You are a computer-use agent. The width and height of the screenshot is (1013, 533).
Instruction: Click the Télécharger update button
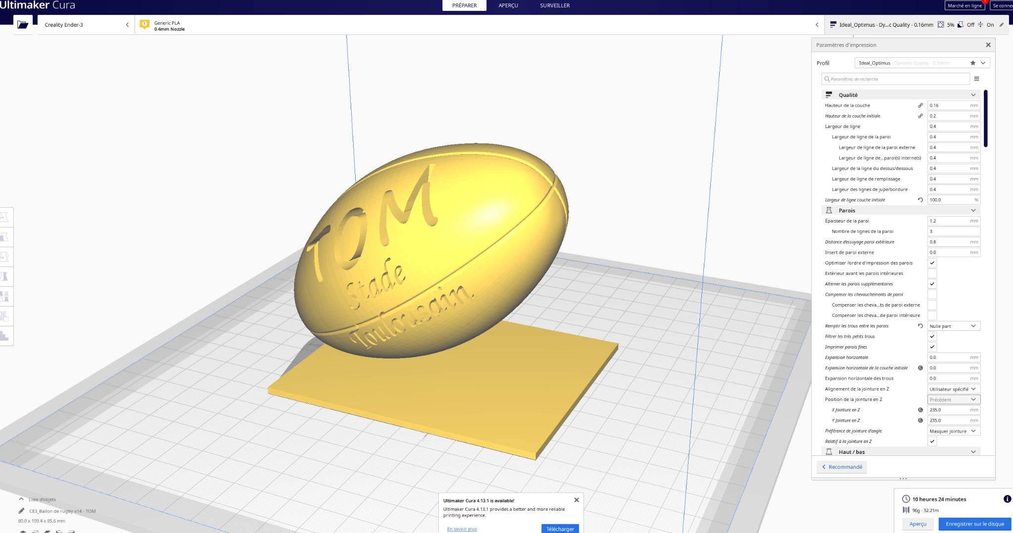(x=560, y=529)
